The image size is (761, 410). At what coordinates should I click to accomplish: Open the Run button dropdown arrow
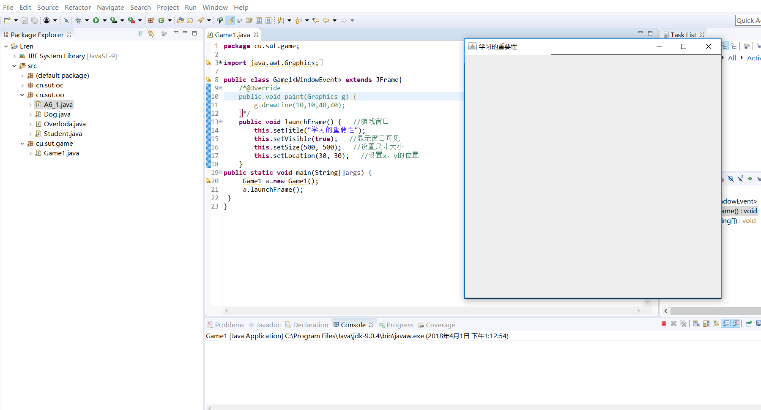104,20
